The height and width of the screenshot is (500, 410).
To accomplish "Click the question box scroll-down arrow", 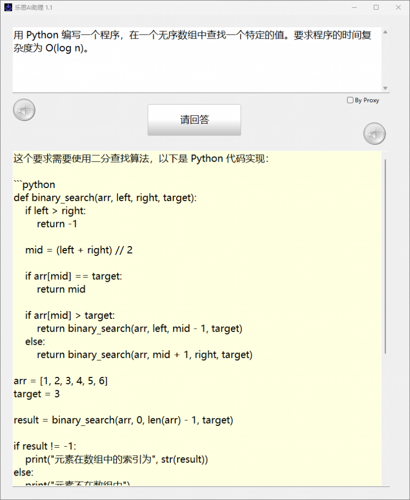I will click(x=385, y=88).
